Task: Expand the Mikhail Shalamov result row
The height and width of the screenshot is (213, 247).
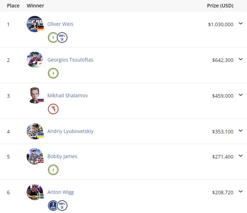Action: [x=241, y=95]
